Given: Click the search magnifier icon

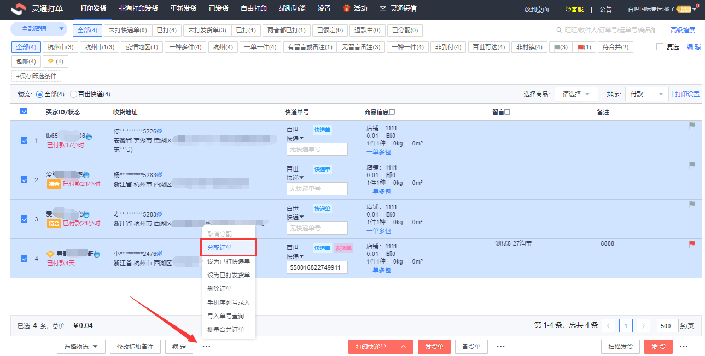Looking at the screenshot, I should coord(560,31).
